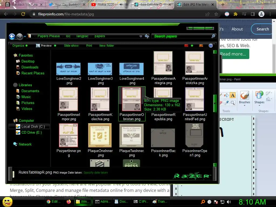
Task: Click Print in the Explorer toolbar
Action: click(89, 46)
